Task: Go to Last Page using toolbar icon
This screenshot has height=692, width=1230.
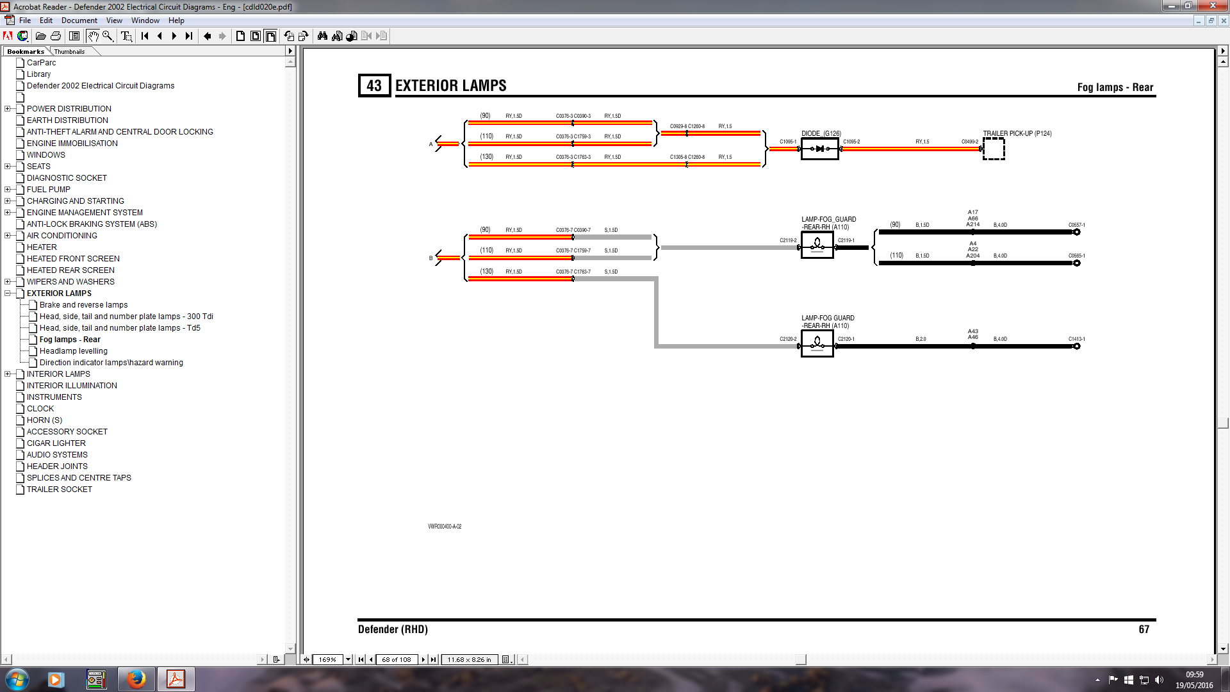Action: click(189, 36)
